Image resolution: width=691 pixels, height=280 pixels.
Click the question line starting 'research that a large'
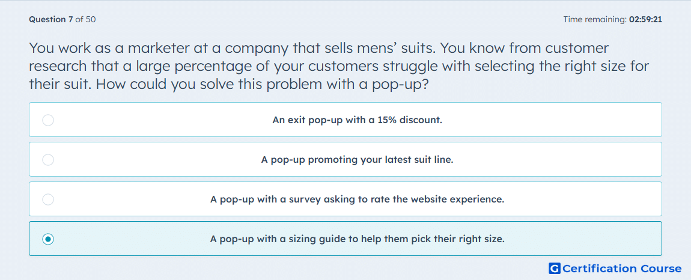(339, 66)
